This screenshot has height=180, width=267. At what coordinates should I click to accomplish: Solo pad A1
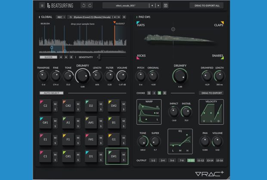[78, 126]
